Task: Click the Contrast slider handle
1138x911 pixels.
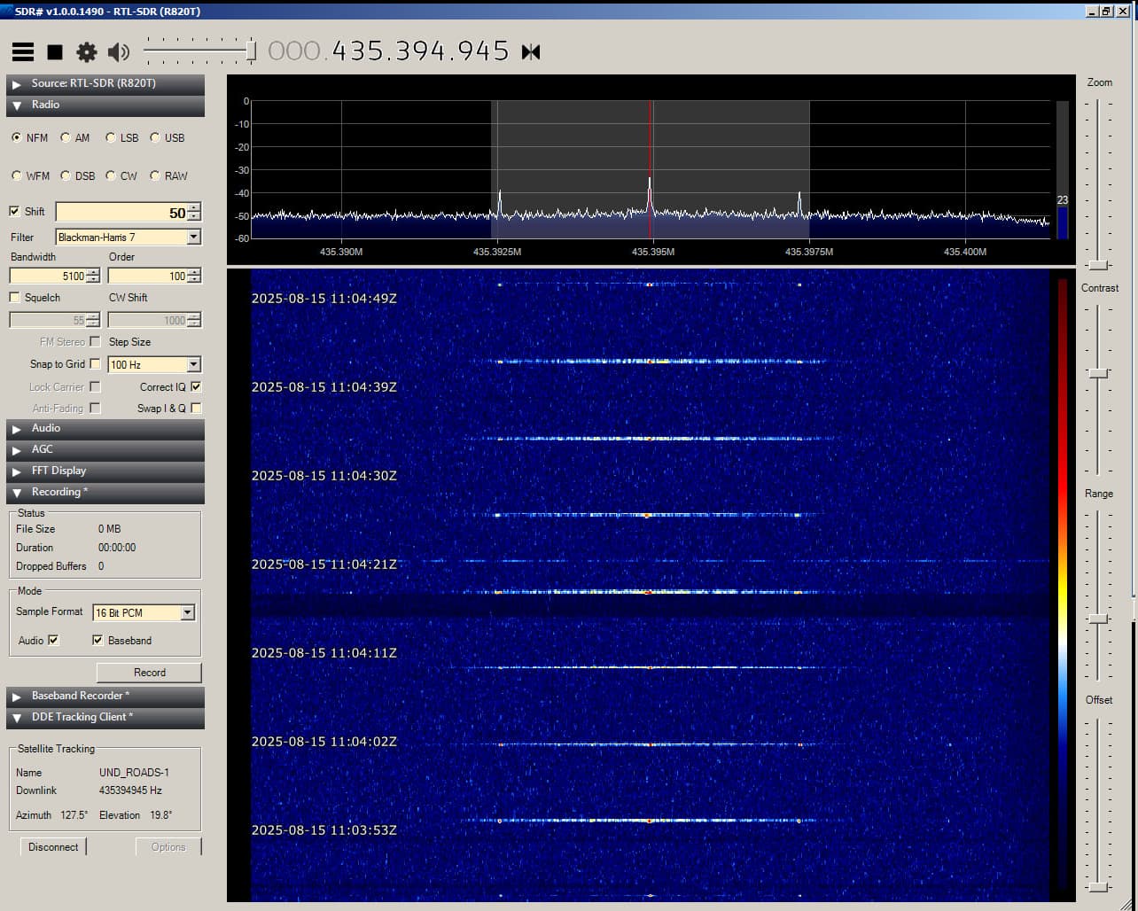Action: click(1098, 374)
